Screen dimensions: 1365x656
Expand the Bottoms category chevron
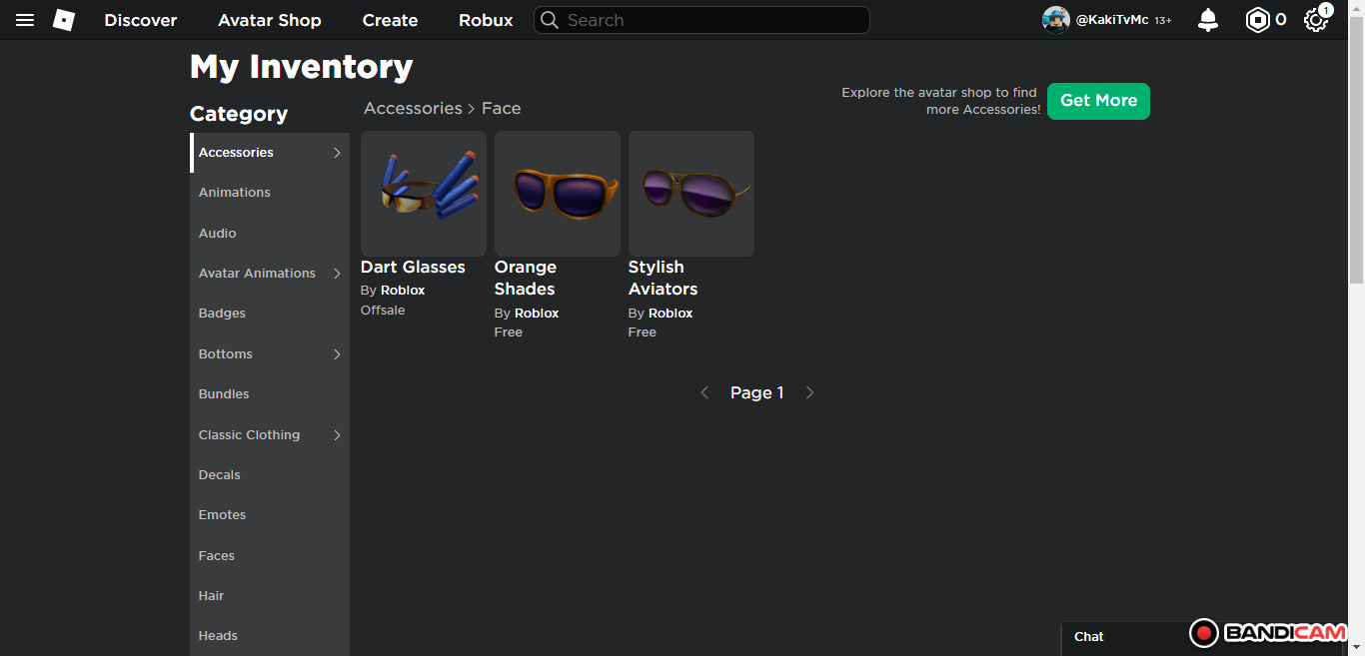tap(337, 354)
